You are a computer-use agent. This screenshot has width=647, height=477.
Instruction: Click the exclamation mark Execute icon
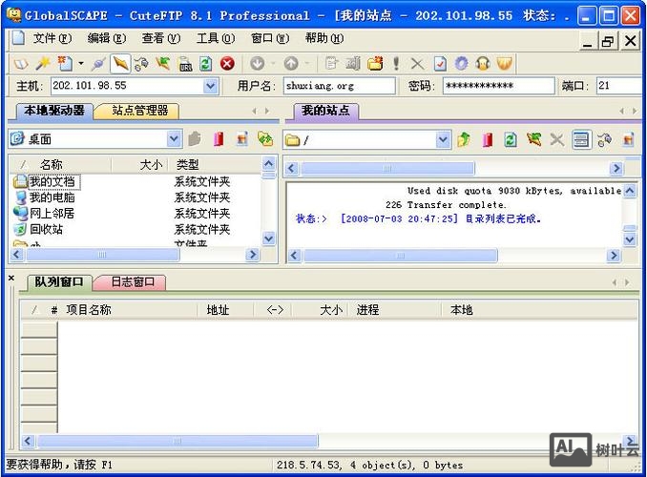396,64
